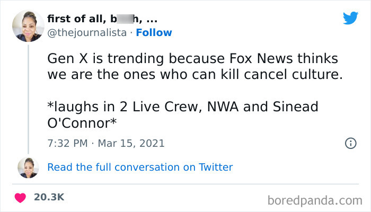Open the @thejournalista handle link

coord(87,32)
